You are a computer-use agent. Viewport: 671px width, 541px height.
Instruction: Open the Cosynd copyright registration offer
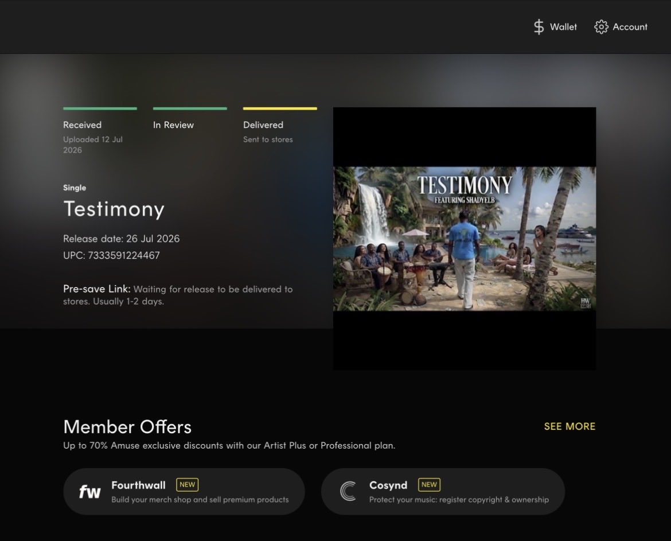443,491
